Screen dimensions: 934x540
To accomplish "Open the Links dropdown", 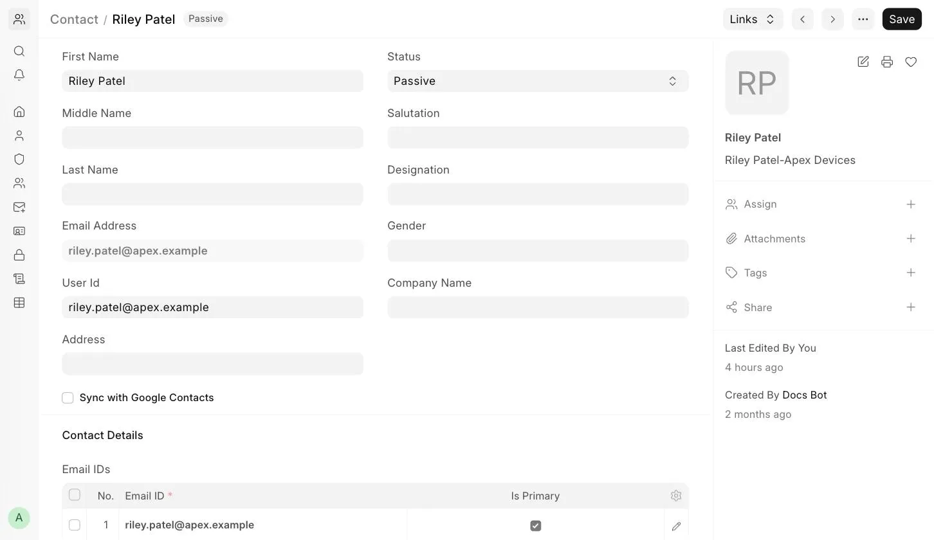I will pos(753,19).
